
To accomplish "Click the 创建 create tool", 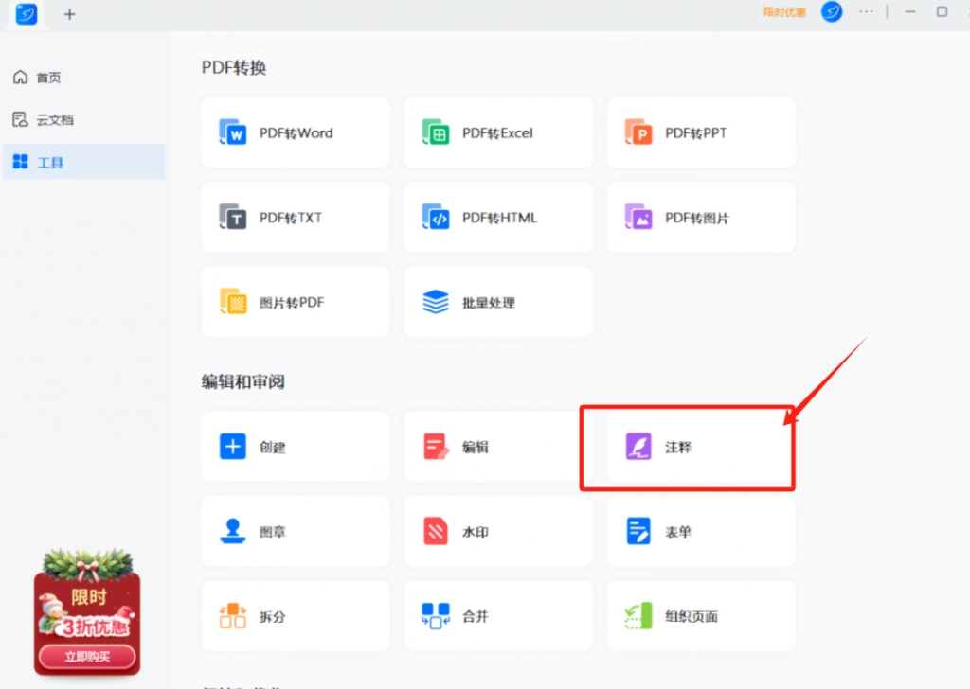I will pos(296,446).
